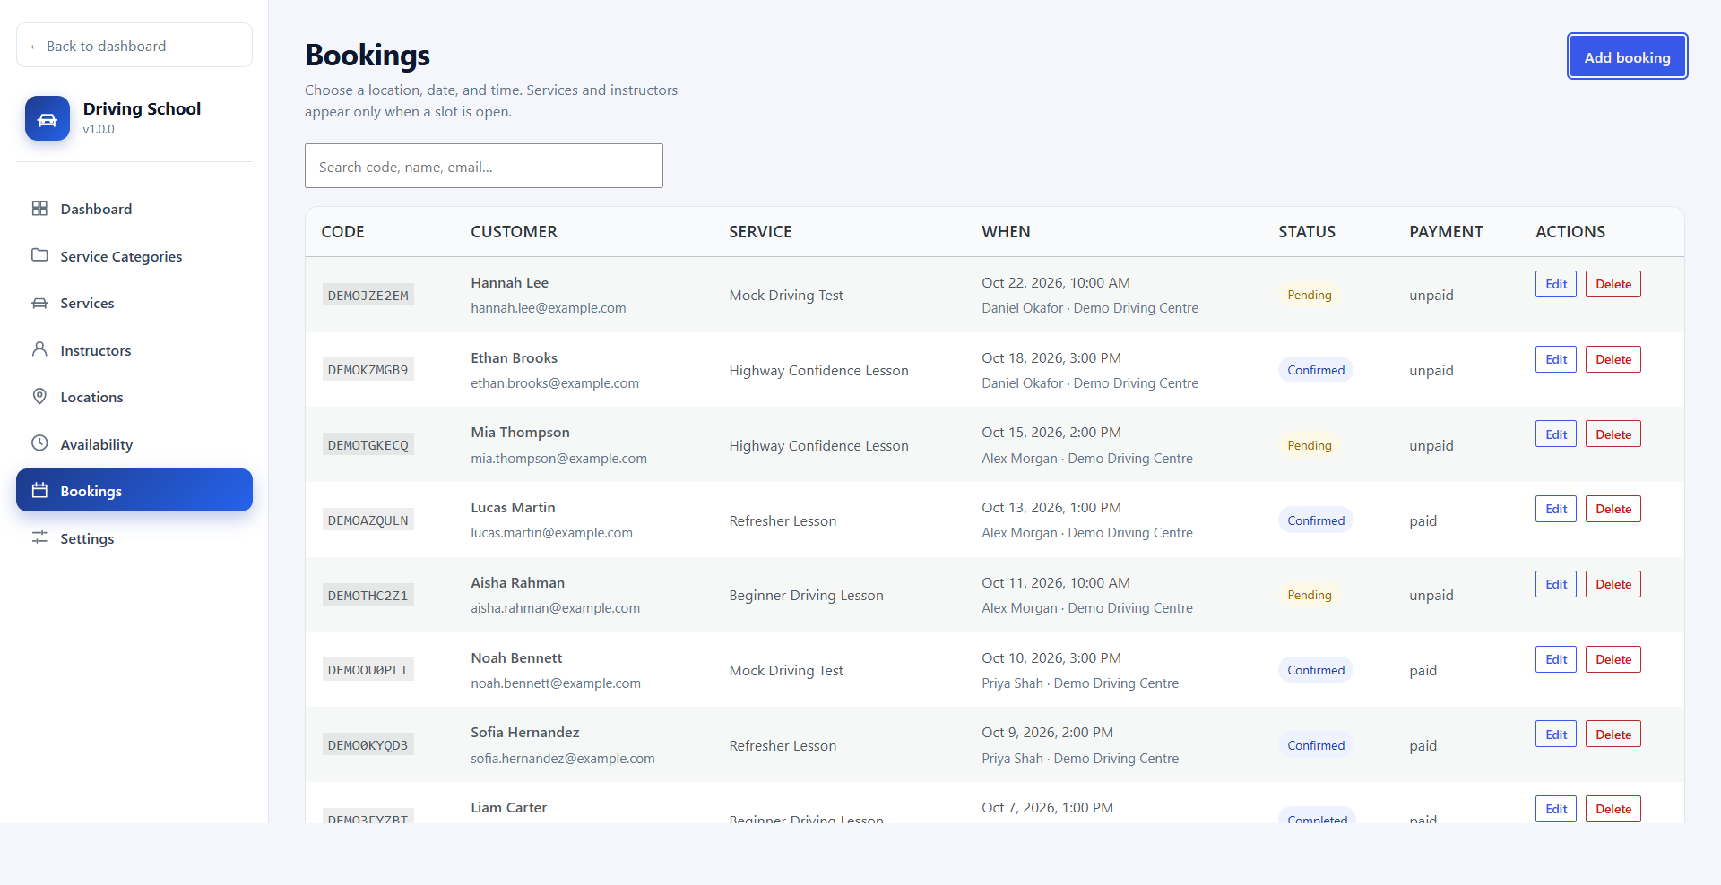The width and height of the screenshot is (1721, 885).
Task: Click the Driving School car logo icon
Action: (x=48, y=118)
